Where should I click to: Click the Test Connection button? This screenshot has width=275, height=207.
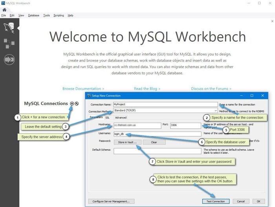coord(216,202)
